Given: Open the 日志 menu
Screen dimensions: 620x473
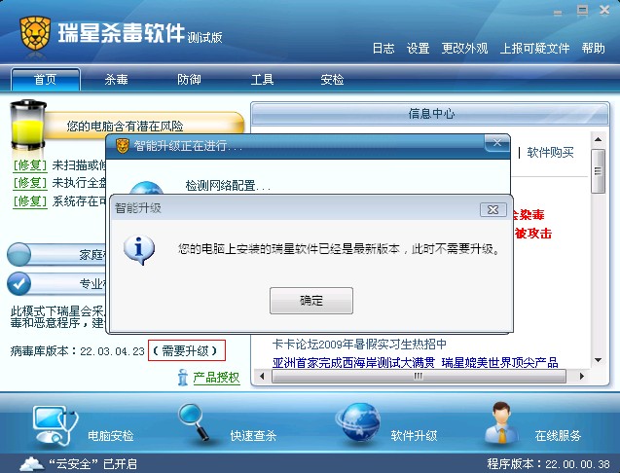Looking at the screenshot, I should [x=383, y=49].
